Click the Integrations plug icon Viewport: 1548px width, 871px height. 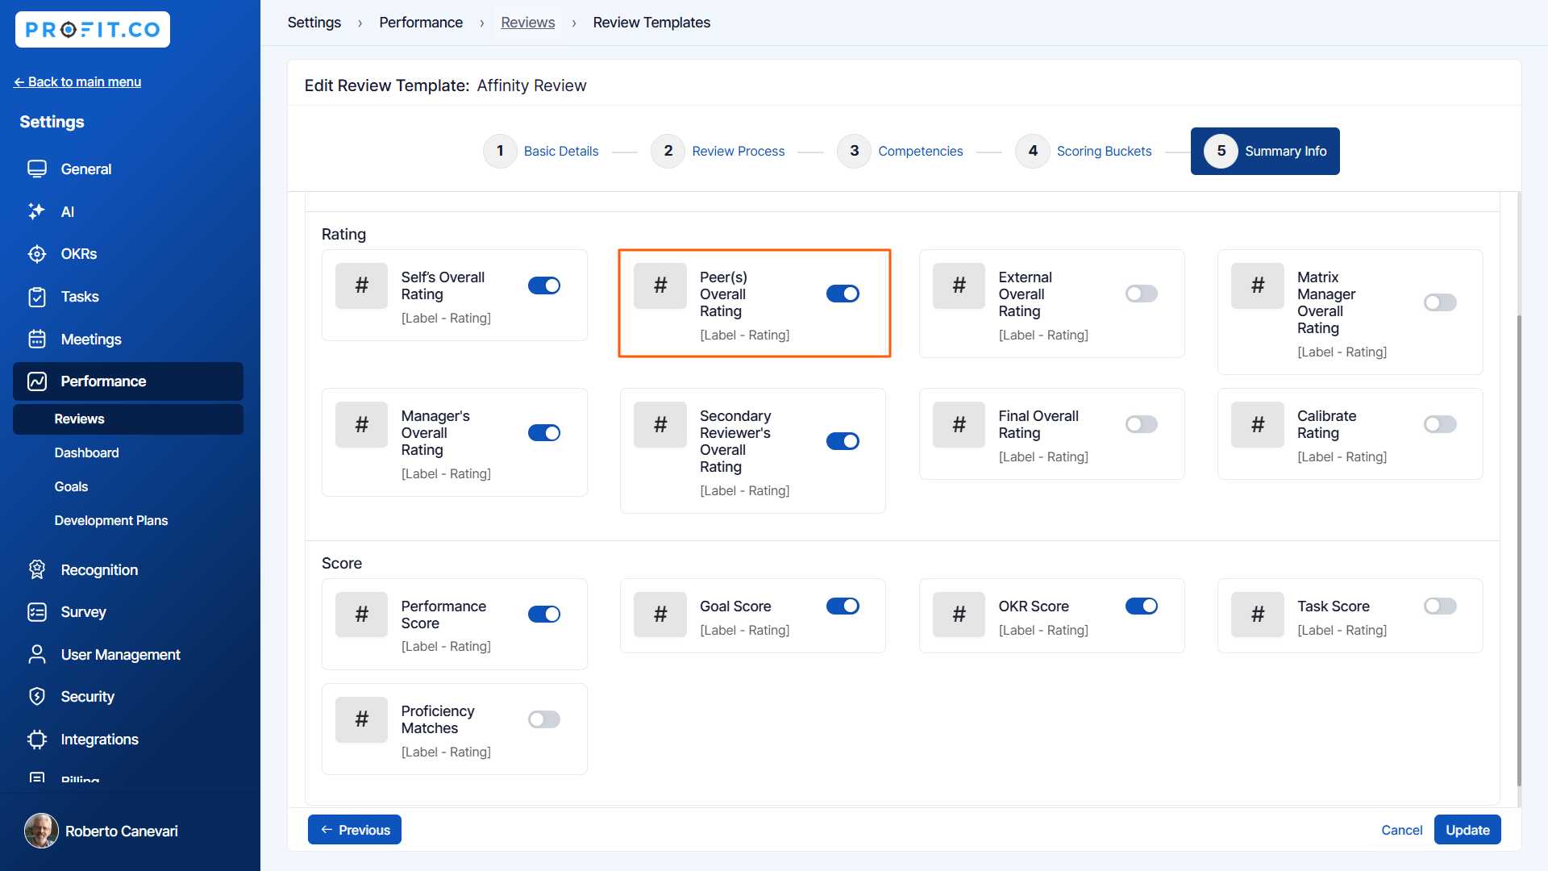pyautogui.click(x=37, y=740)
